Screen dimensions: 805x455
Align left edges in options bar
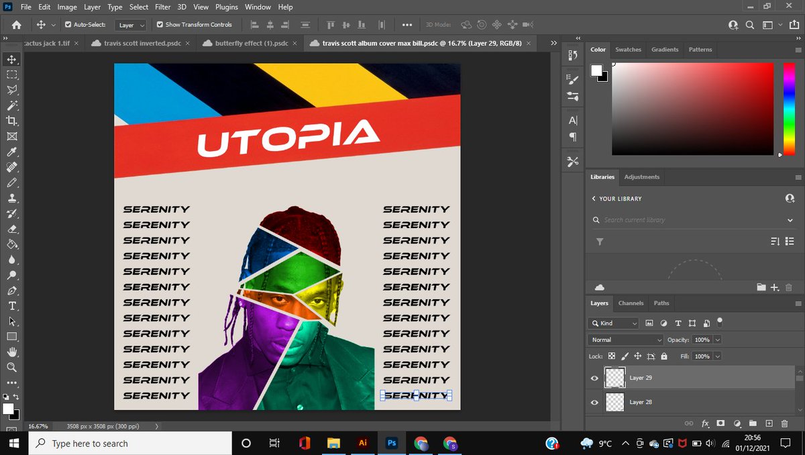coord(255,25)
